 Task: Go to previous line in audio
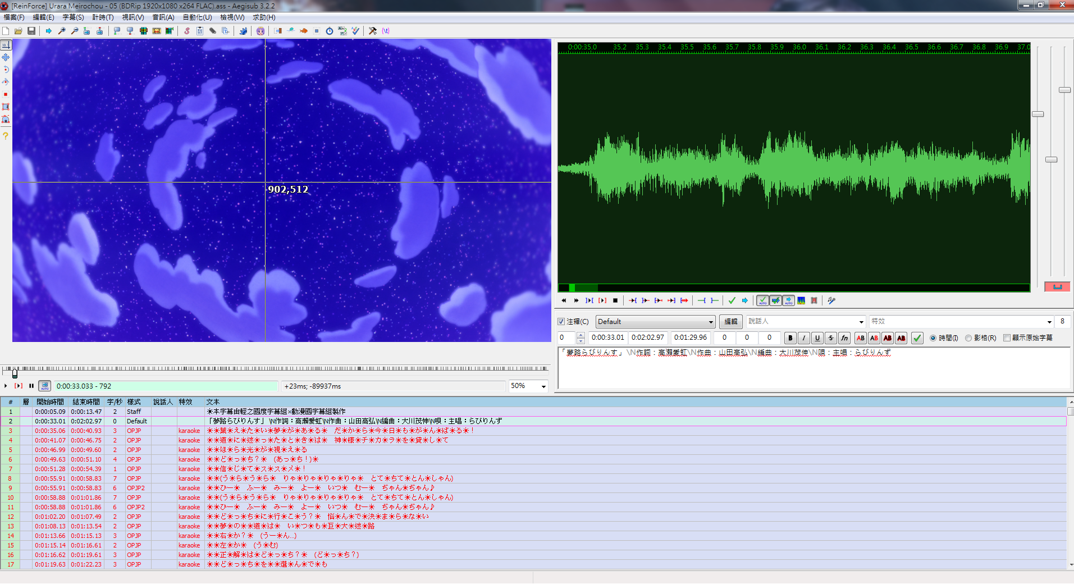click(x=564, y=300)
